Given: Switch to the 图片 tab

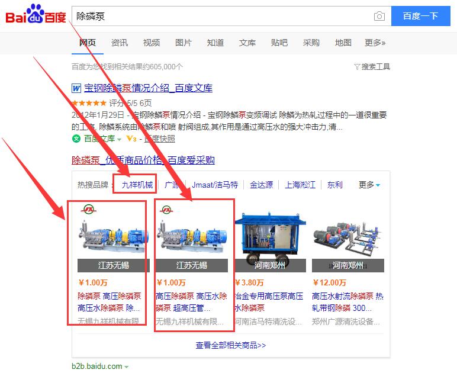Looking at the screenshot, I should tap(184, 43).
